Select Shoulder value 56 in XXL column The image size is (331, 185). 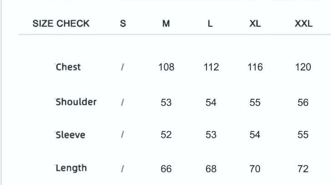[x=303, y=103]
